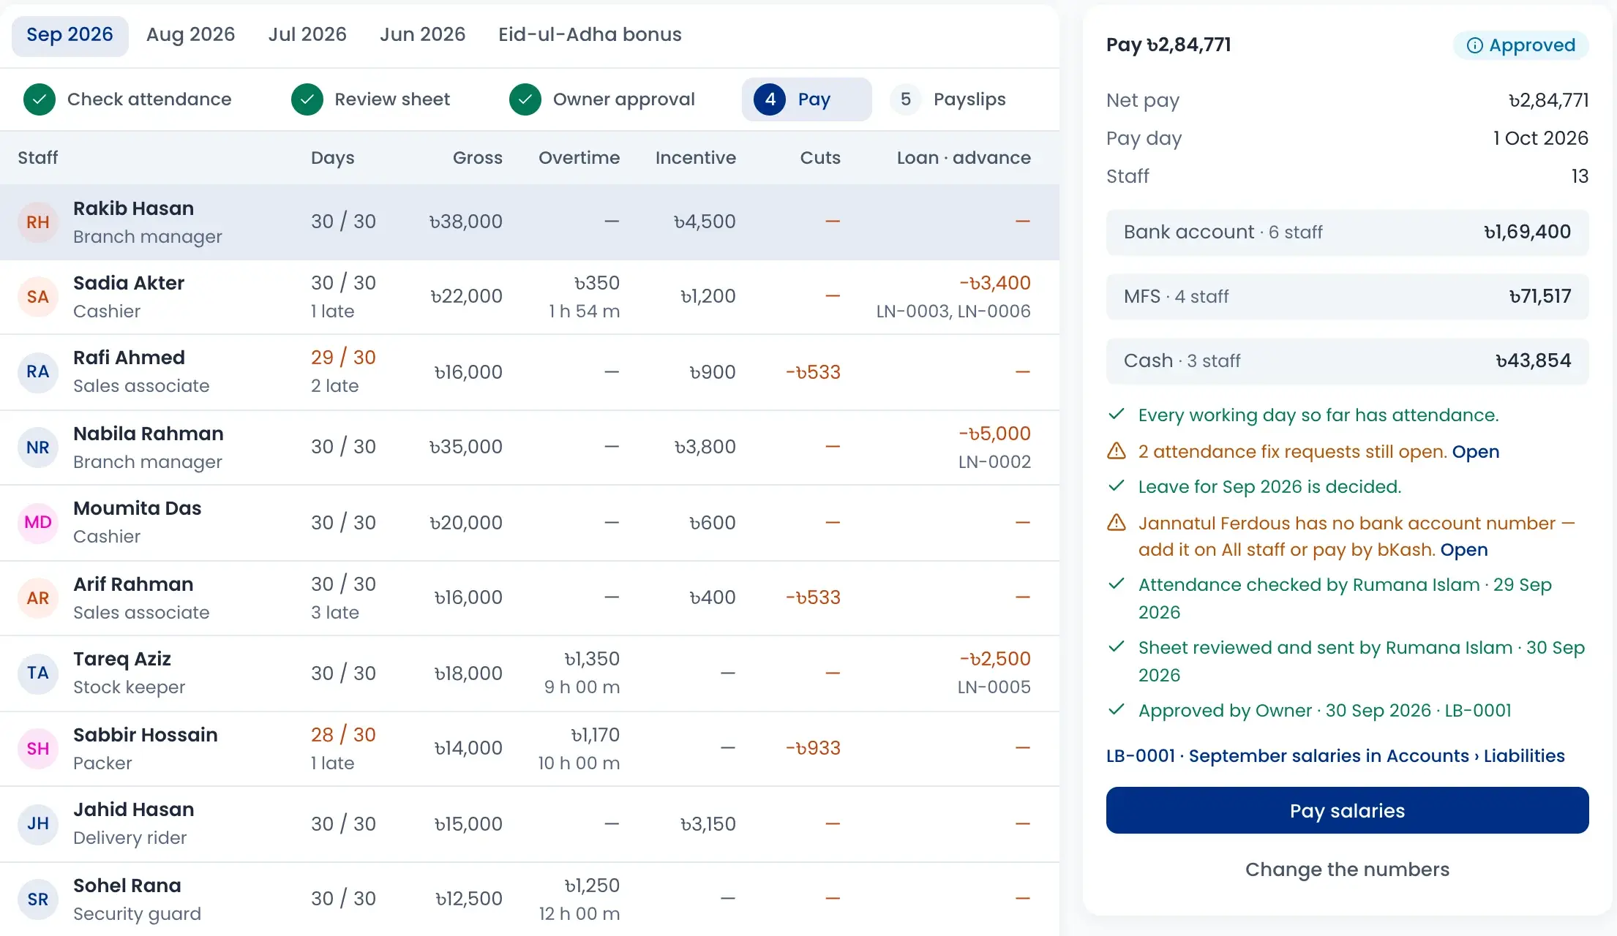Click warning icon for attendance fix requests

click(1117, 451)
